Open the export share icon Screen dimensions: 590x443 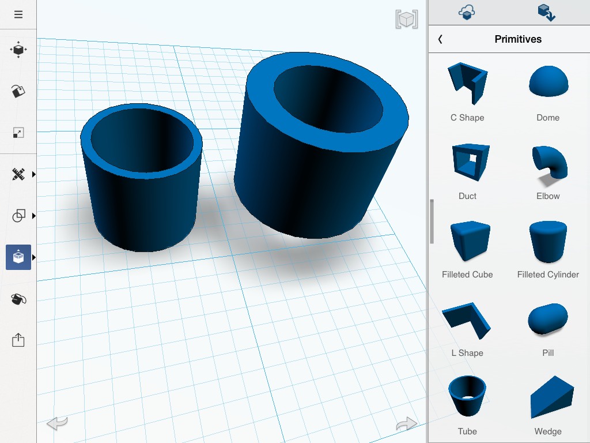18,340
